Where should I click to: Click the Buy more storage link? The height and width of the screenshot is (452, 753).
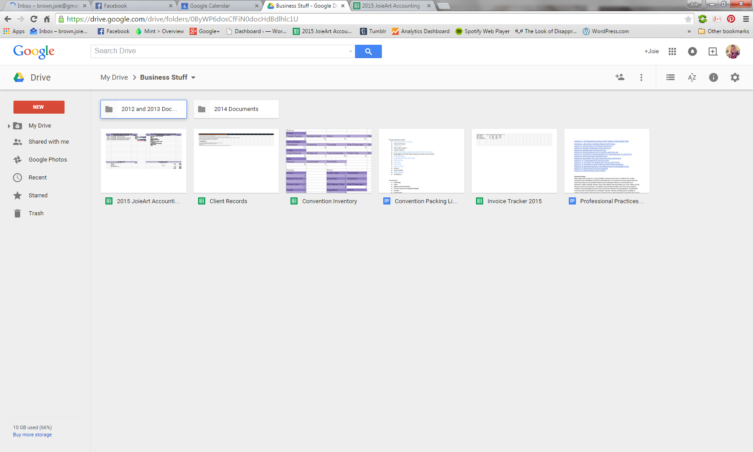click(x=32, y=435)
